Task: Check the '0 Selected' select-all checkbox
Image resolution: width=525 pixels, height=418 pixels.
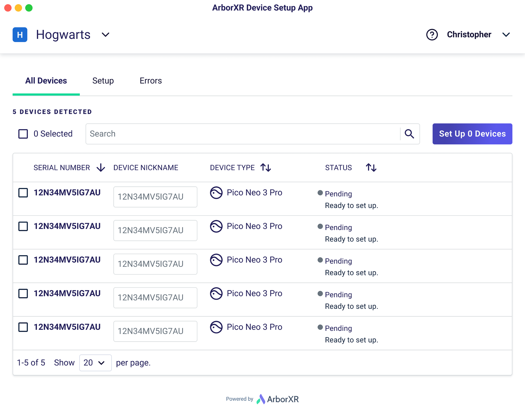Action: 23,134
